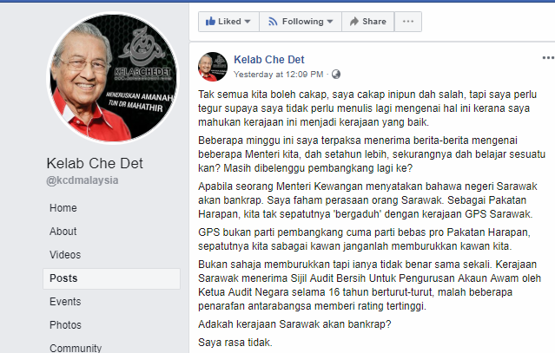
Task: Click the Yesterday at 12:09 PM timestamp
Action: pyautogui.click(x=279, y=75)
